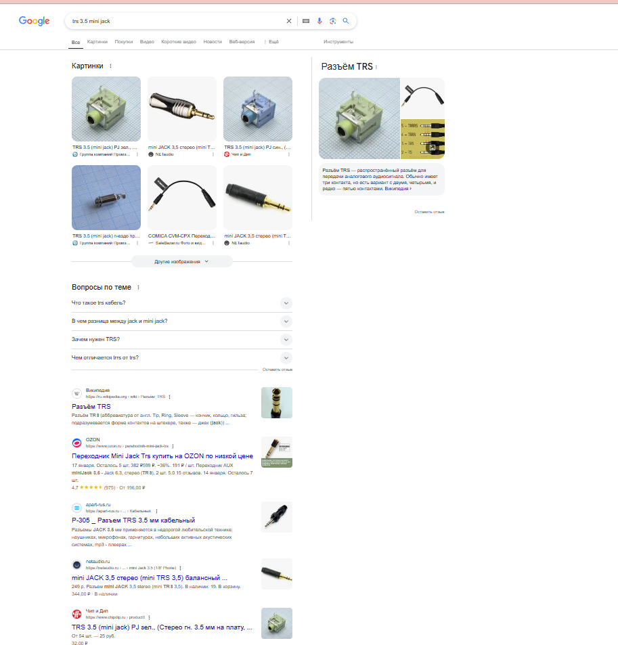Open three-dot menu of netaudio.ru result
The height and width of the screenshot is (645, 618).
pyautogui.click(x=180, y=568)
